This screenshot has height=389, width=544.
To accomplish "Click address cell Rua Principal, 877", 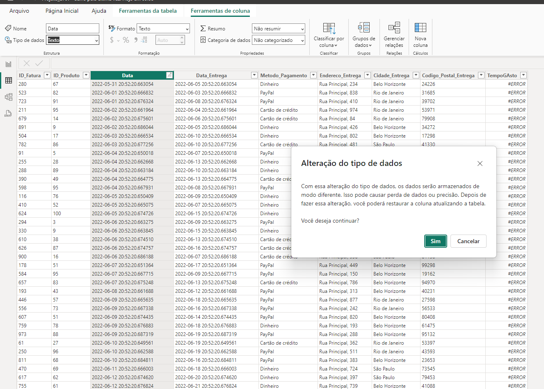I will 345,299.
